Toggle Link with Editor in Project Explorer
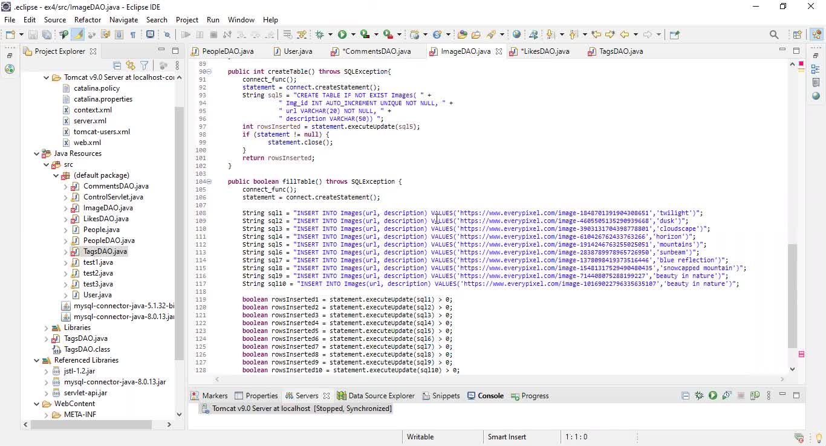 pos(131,65)
